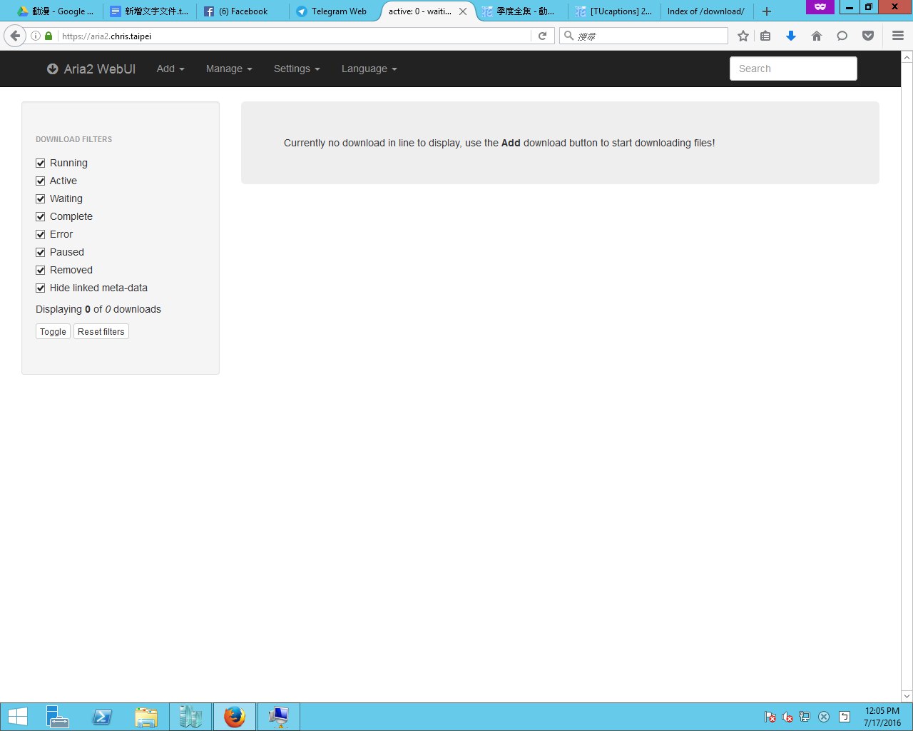The height and width of the screenshot is (731, 913).
Task: Expand the Manage dropdown menu
Action: point(229,69)
